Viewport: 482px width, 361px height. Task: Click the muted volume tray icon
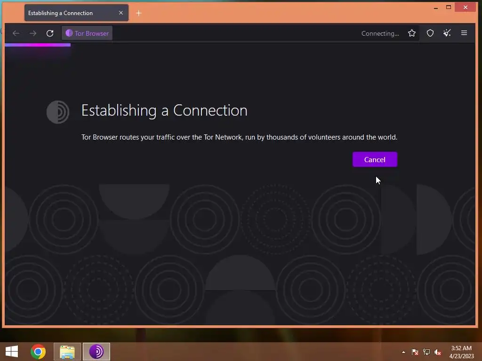pyautogui.click(x=438, y=352)
